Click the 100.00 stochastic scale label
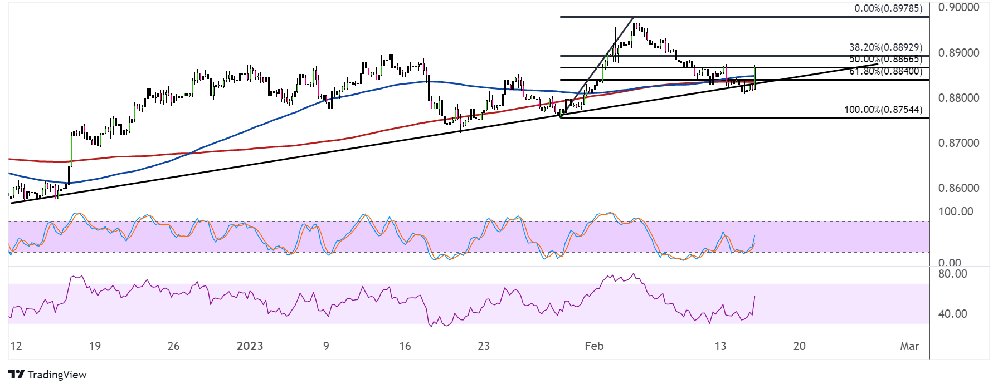This screenshot has width=998, height=389. click(956, 211)
